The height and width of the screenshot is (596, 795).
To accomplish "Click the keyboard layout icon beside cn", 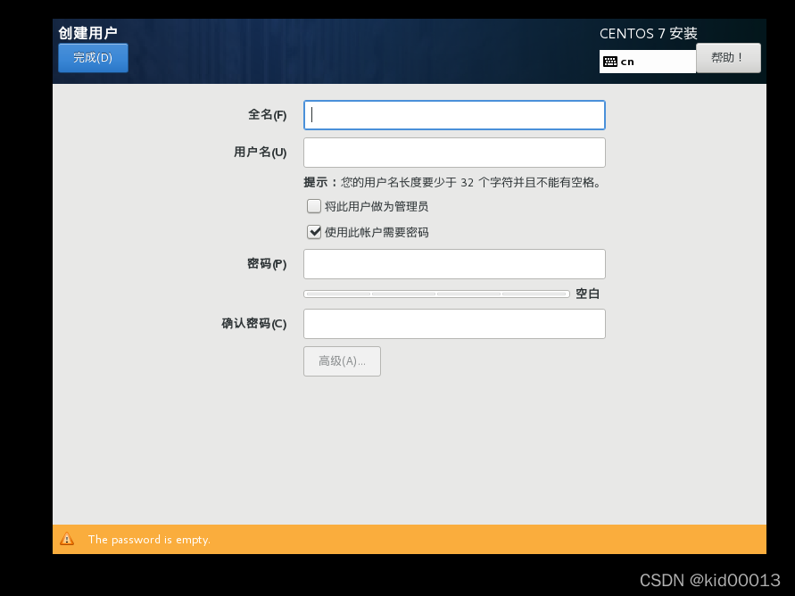I will [x=610, y=62].
